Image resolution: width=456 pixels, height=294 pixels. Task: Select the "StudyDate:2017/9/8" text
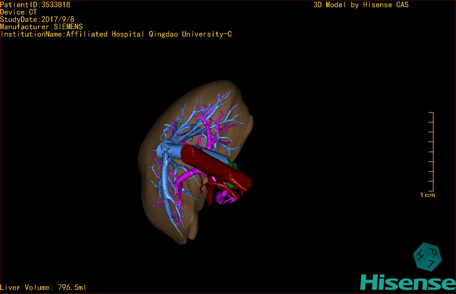[37, 19]
